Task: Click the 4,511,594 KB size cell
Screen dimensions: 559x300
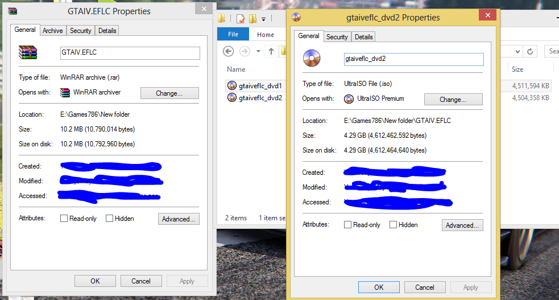Action: click(x=531, y=86)
